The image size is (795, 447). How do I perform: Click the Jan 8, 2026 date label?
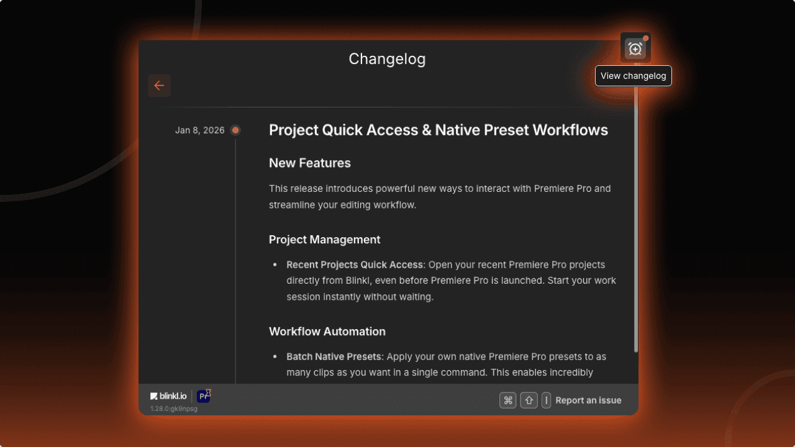200,130
